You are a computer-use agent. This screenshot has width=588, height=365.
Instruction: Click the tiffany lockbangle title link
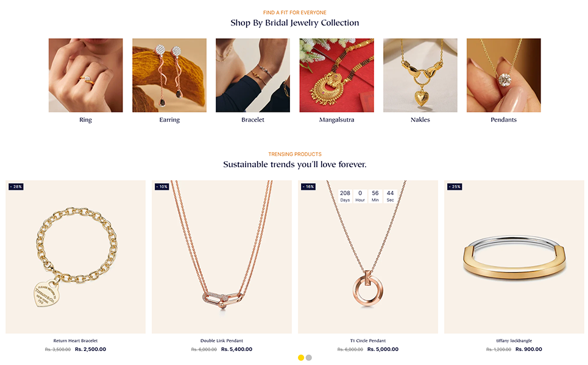pos(514,341)
